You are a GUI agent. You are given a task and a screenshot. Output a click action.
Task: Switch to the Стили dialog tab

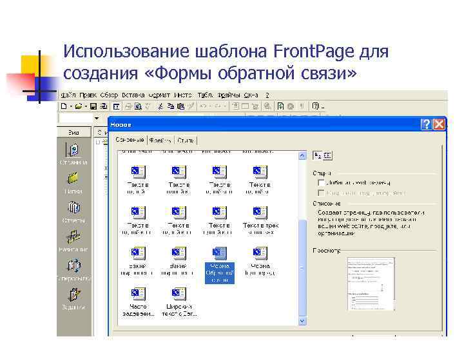point(186,140)
